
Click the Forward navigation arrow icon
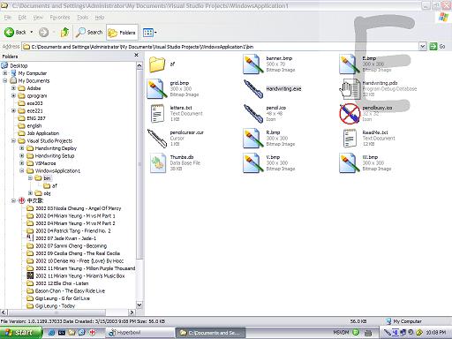44,32
